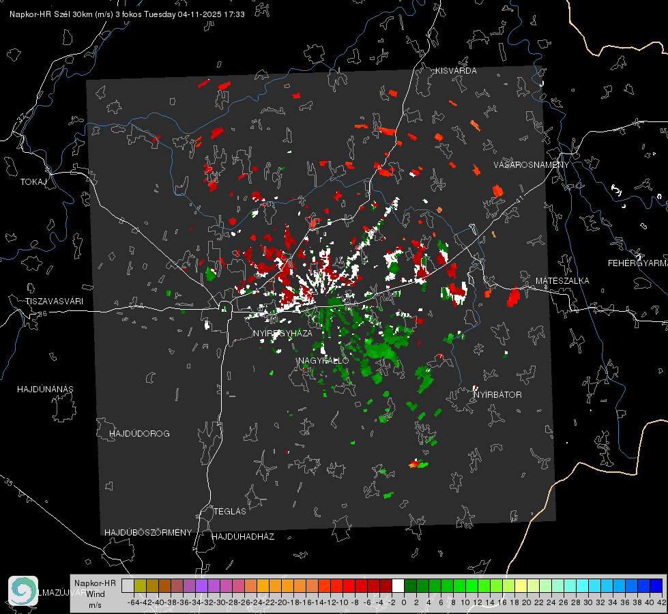Click the TISZAVASVÁRI map label
Screen dimensions: 668x614
(54, 302)
